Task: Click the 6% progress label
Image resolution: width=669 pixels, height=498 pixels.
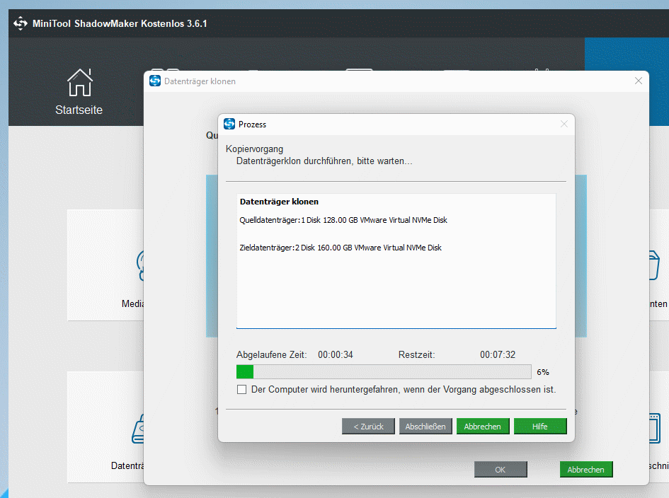Action: point(543,372)
